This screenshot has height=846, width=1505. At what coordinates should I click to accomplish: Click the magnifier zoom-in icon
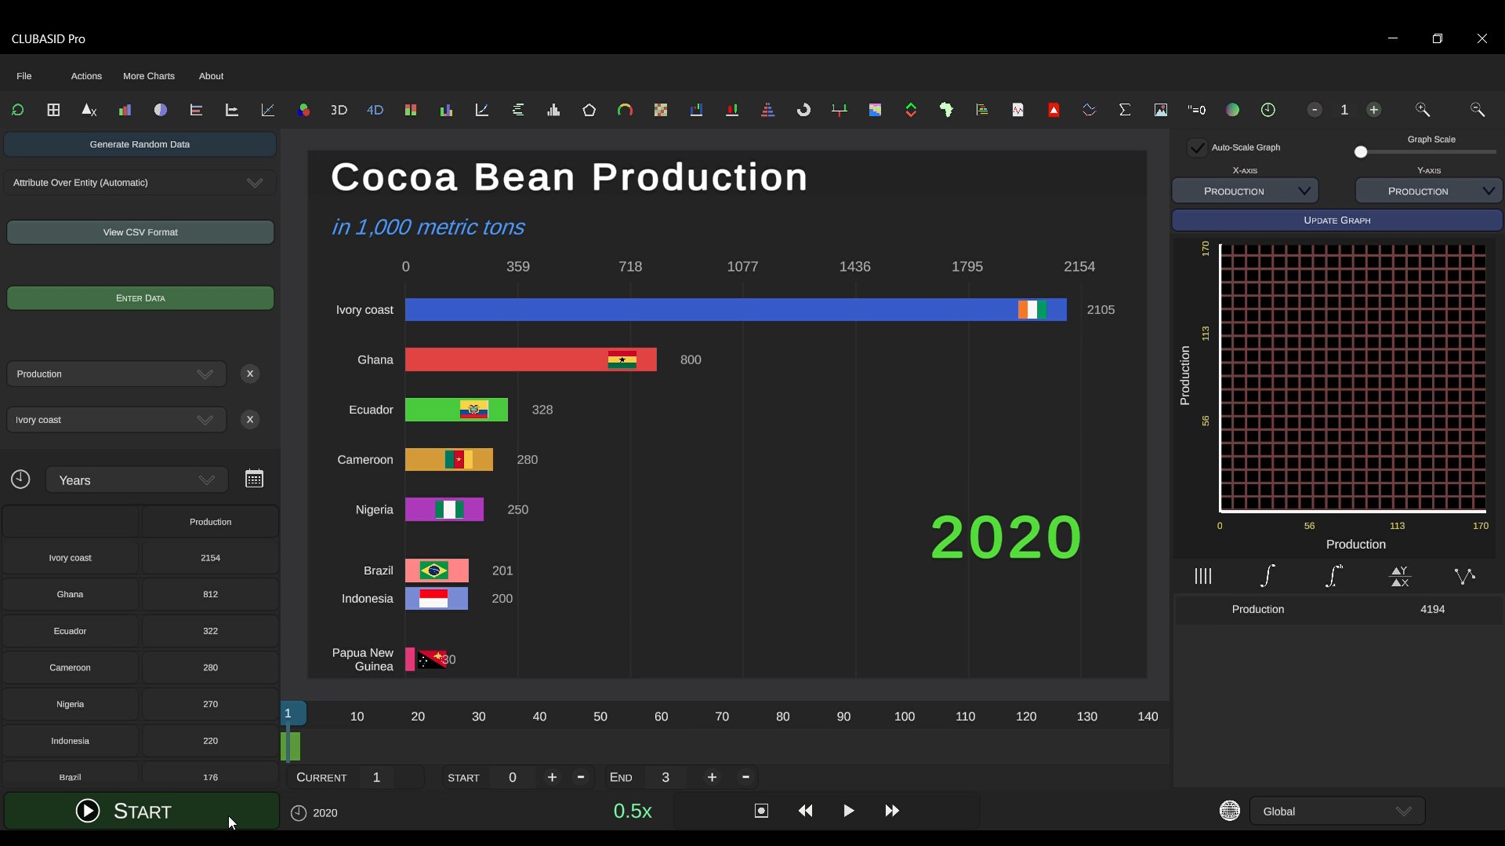point(1422,110)
